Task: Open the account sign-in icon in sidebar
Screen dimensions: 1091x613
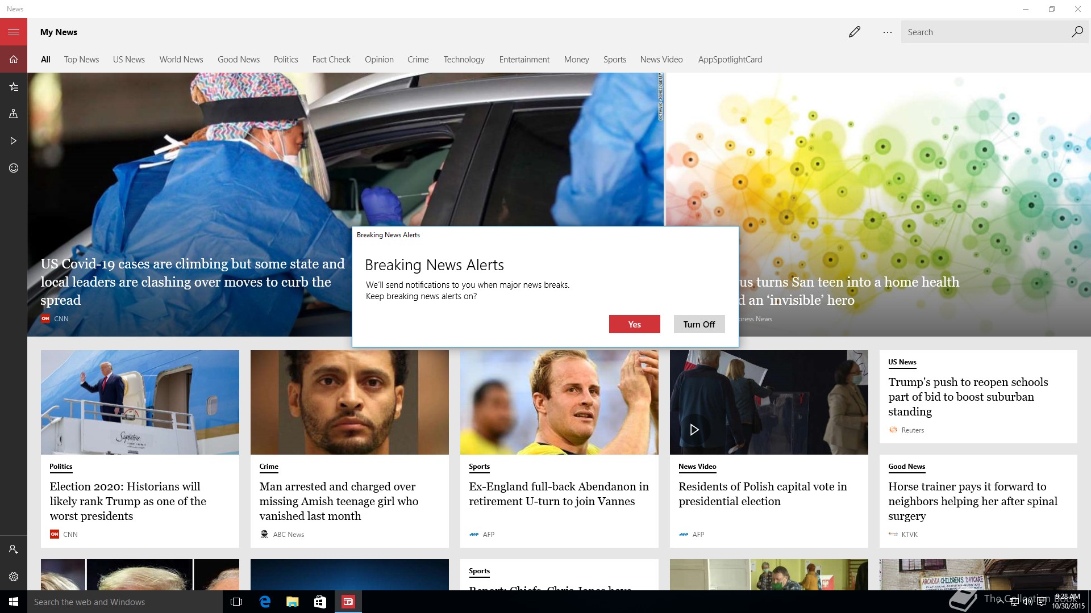Action: [x=14, y=549]
